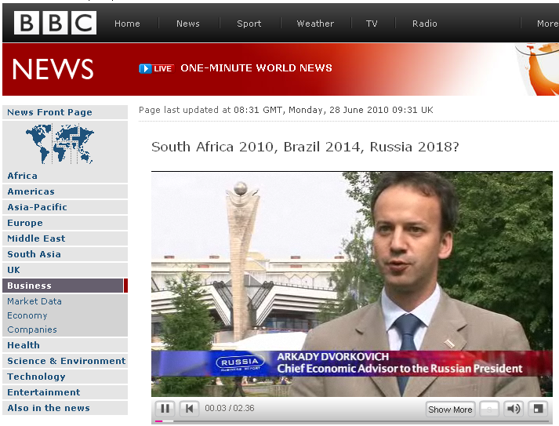559x426 pixels.
Task: Click the Show More button in player
Action: point(450,410)
